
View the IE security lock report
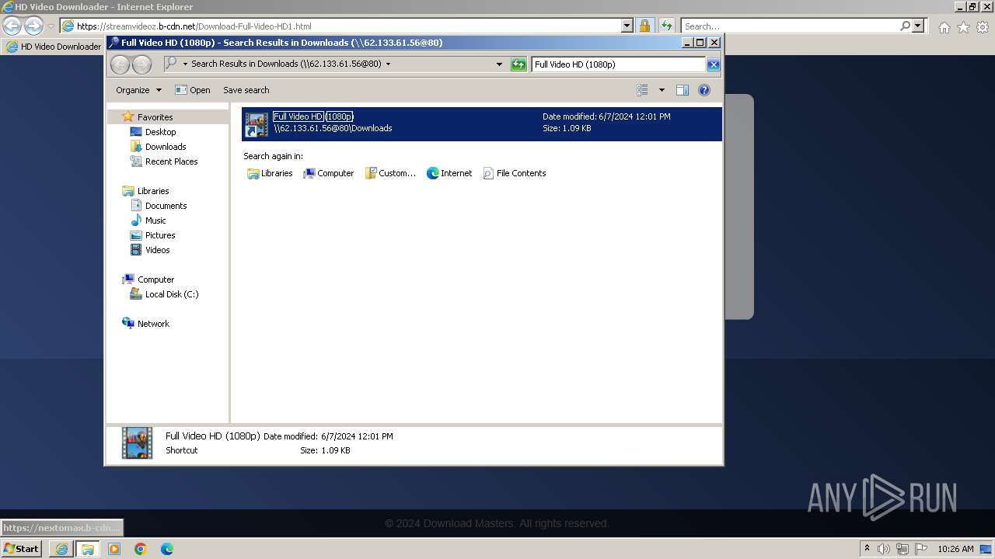pos(644,26)
